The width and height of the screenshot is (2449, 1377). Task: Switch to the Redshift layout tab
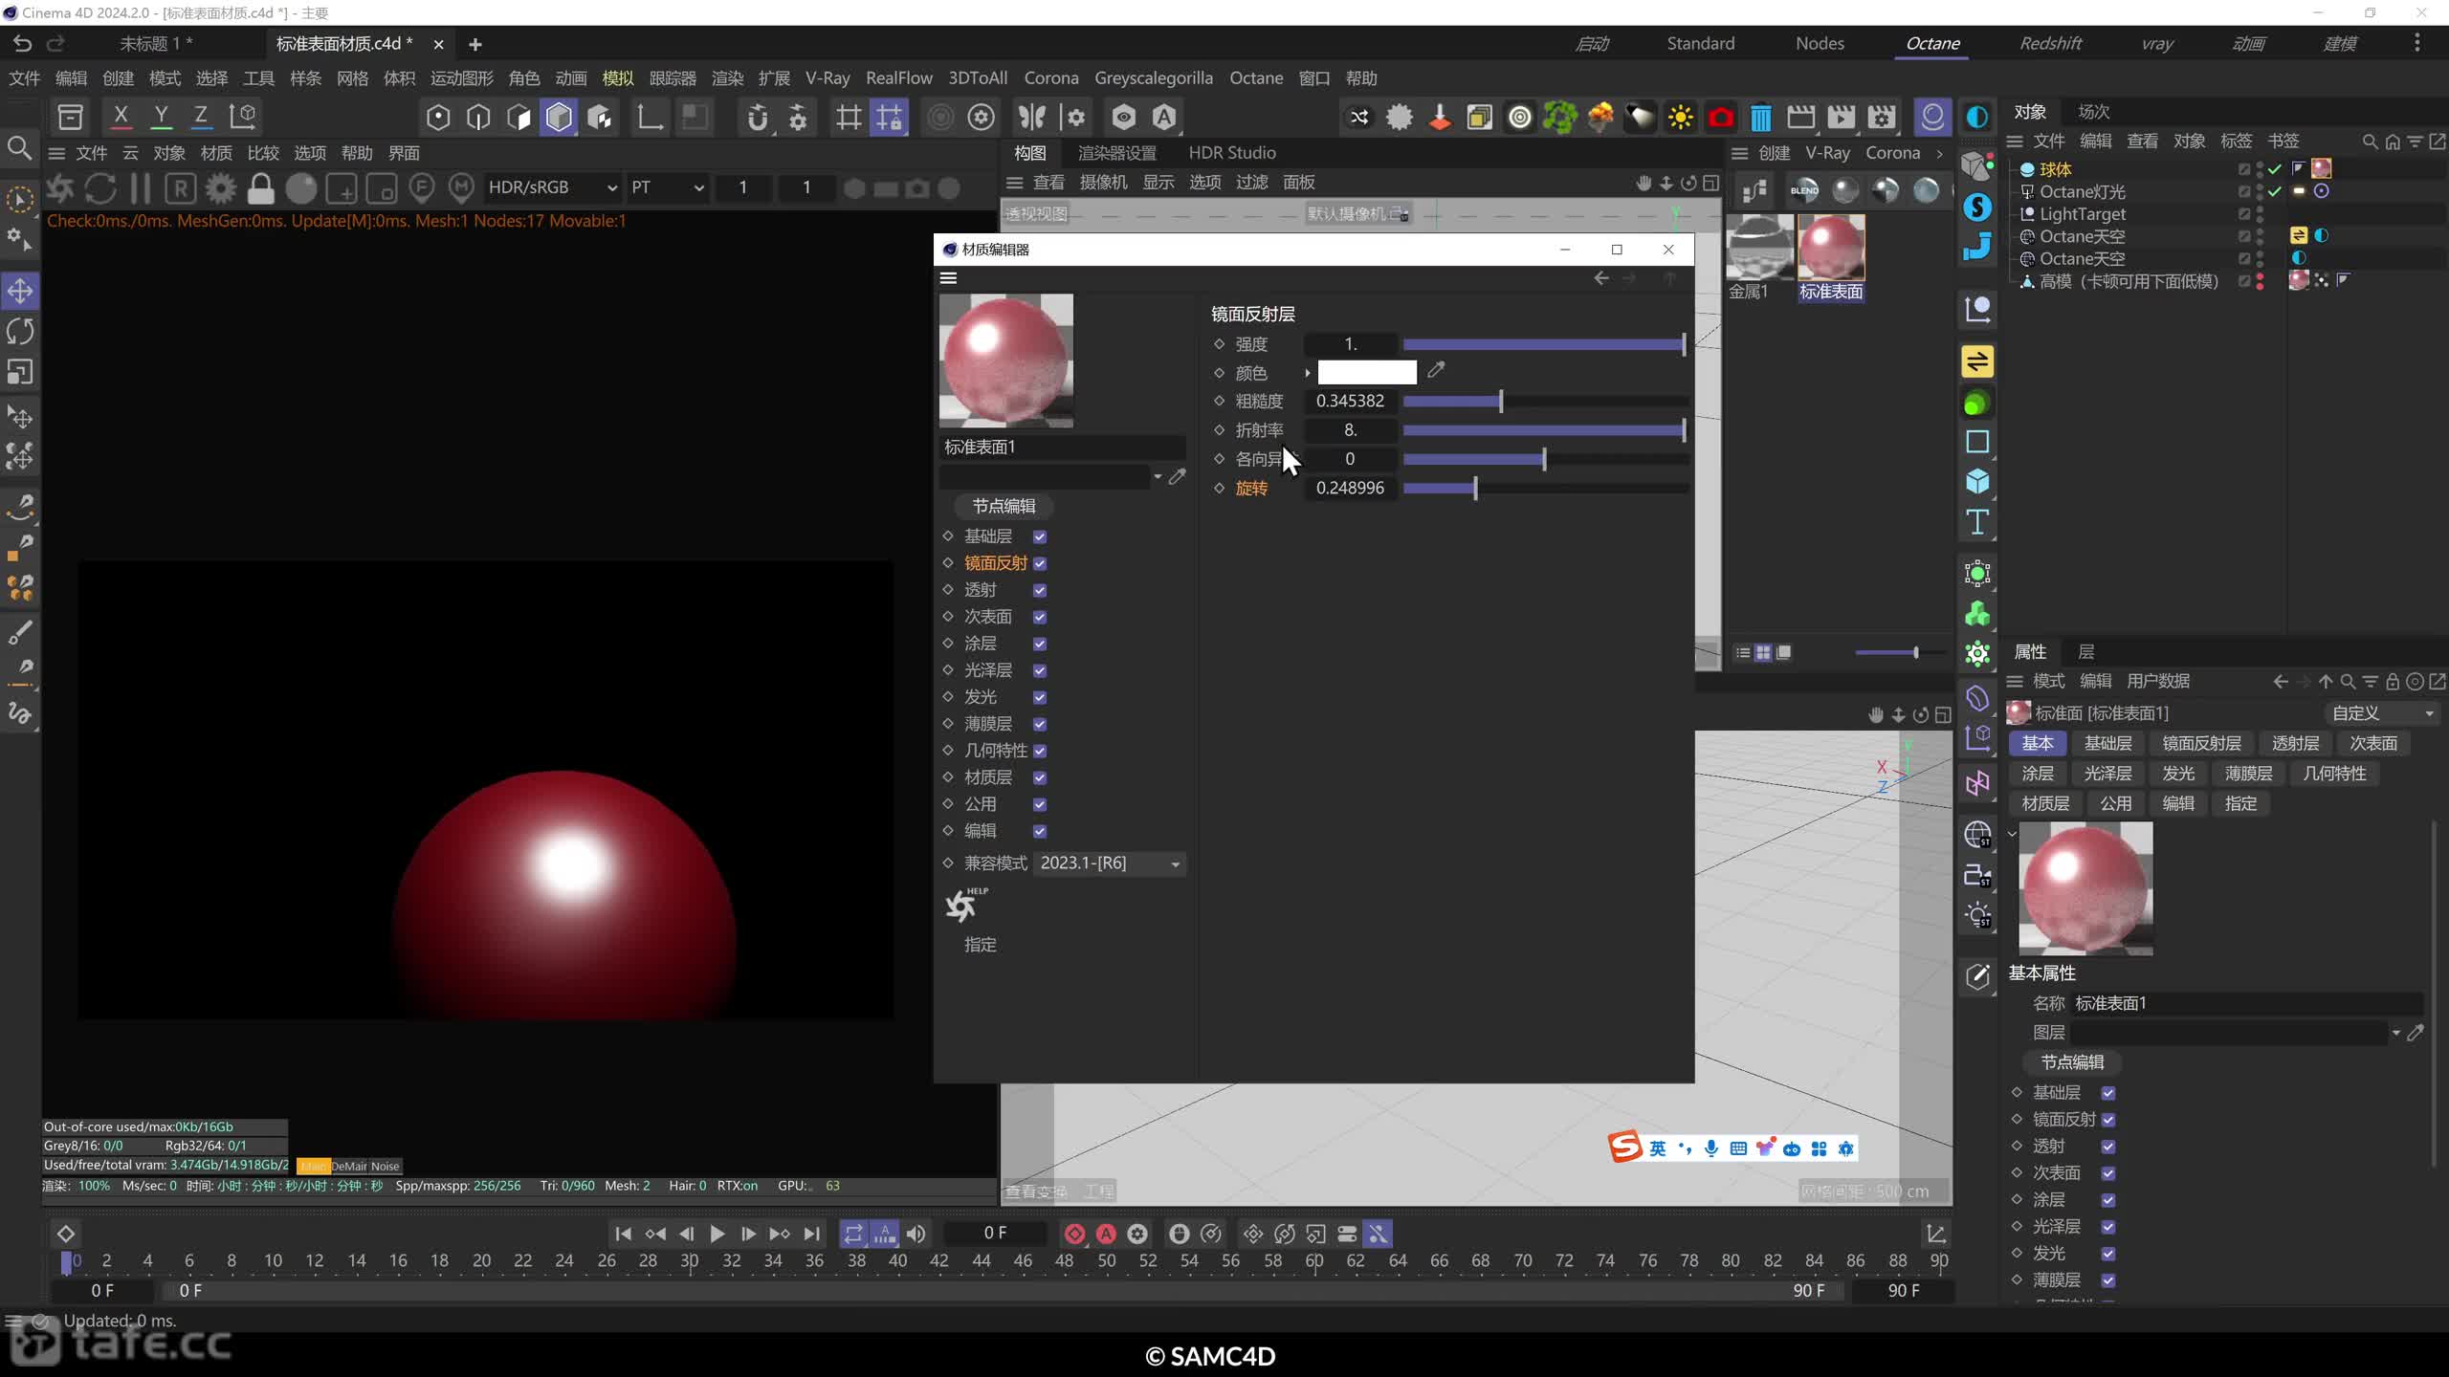coord(2050,43)
